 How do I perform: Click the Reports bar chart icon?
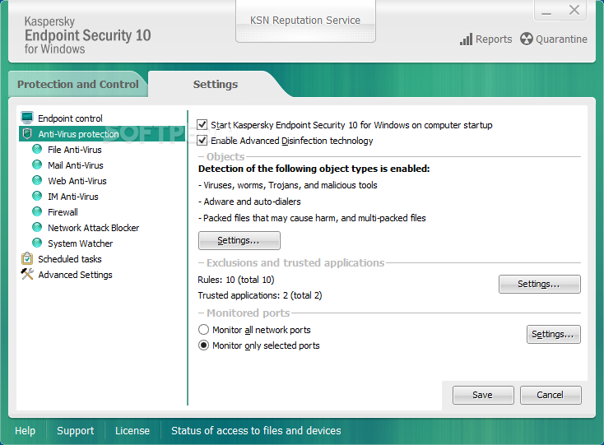(x=466, y=39)
